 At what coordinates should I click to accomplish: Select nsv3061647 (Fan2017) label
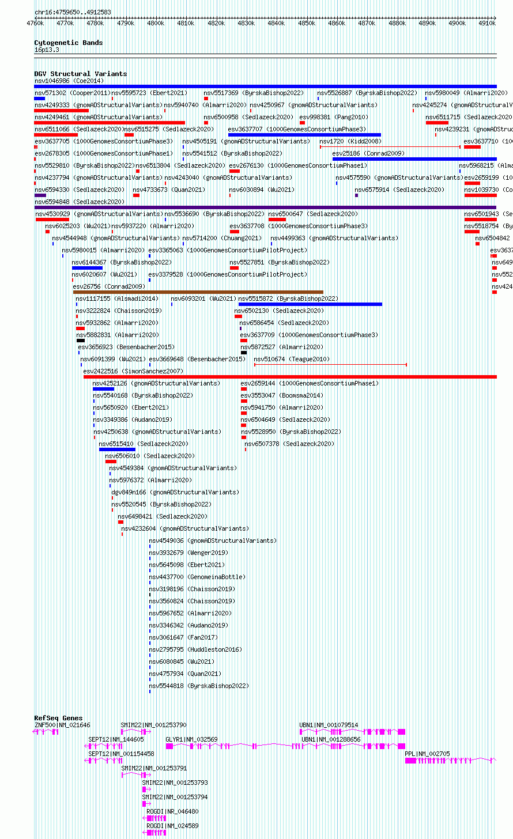click(x=183, y=638)
